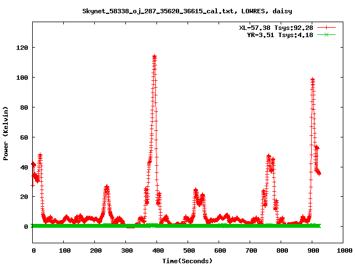Viewport: 355px width, 266px height.
Task: Click the x-axis tick label 400
Action: point(158,250)
